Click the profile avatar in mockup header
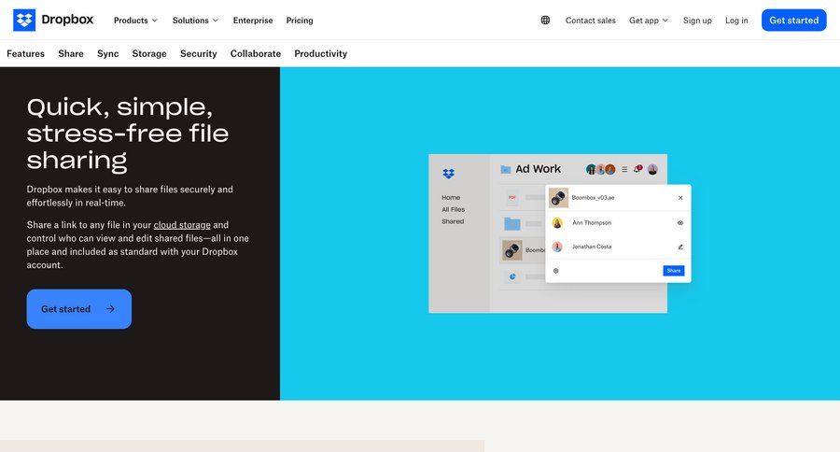The width and height of the screenshot is (840, 452). click(652, 169)
